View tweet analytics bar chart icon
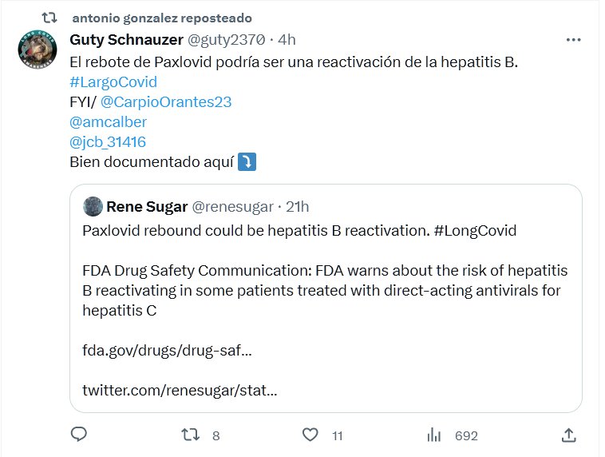 tap(434, 435)
